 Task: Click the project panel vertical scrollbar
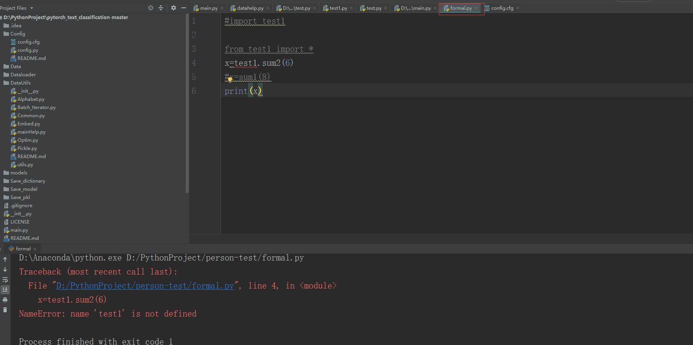[x=187, y=103]
